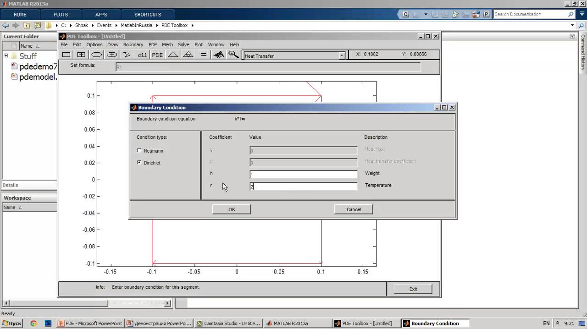Expand the Stuff folder tree node
587x329 pixels.
point(6,56)
